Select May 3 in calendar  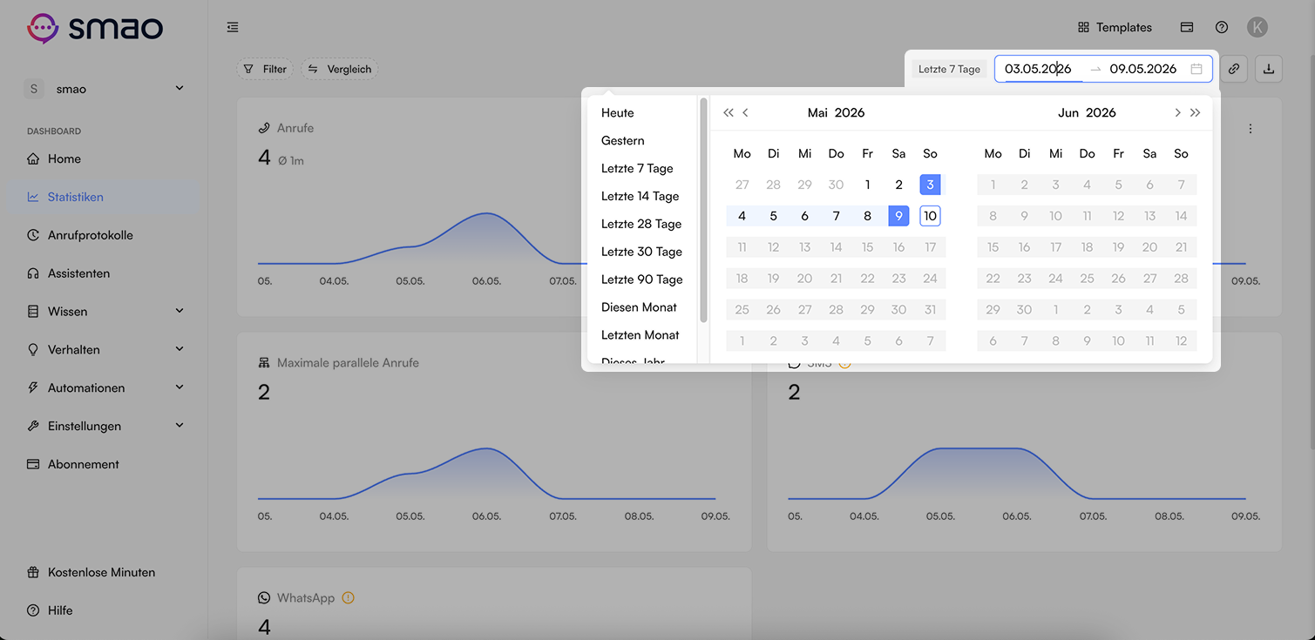[x=930, y=185]
